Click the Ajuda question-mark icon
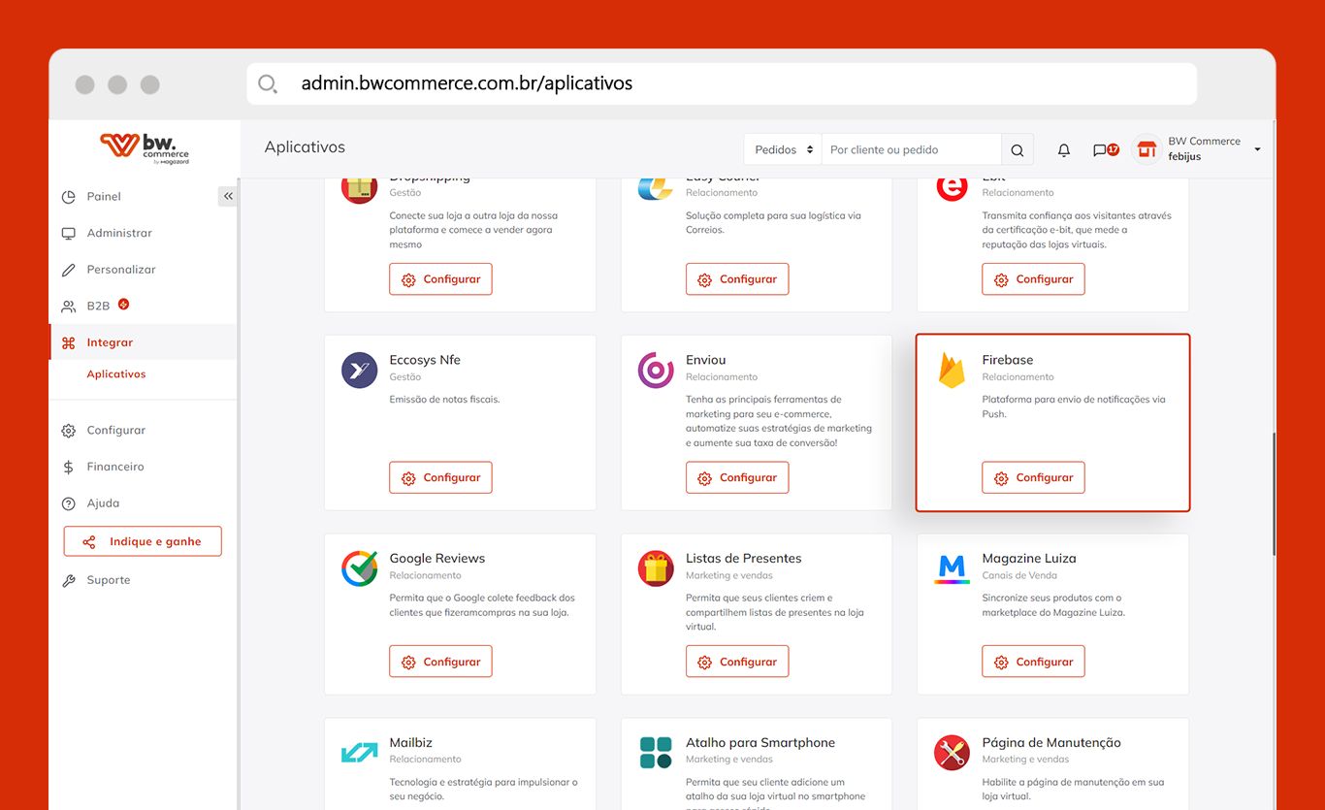The width and height of the screenshot is (1325, 810). (x=69, y=503)
